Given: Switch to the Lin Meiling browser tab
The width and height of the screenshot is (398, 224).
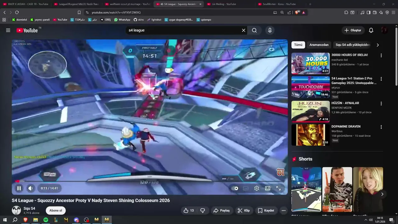Looking at the screenshot, I should pos(229,4).
